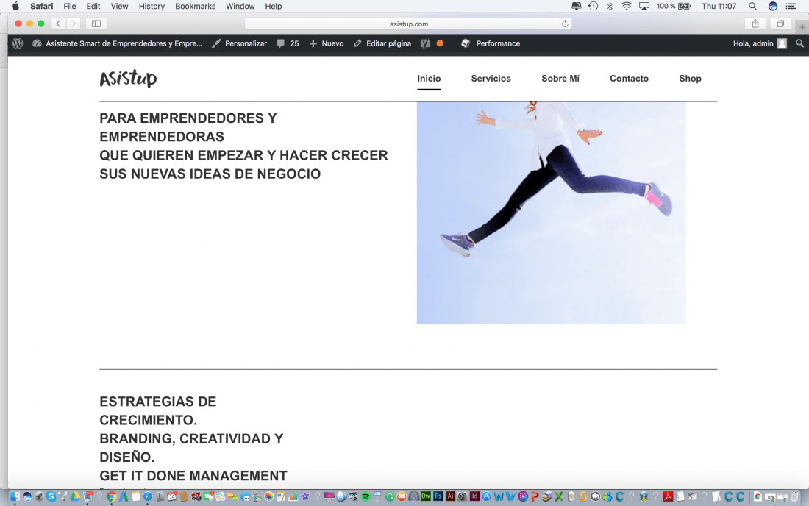The height and width of the screenshot is (506, 809).
Task: Open the 25 pending comments
Action: [288, 43]
